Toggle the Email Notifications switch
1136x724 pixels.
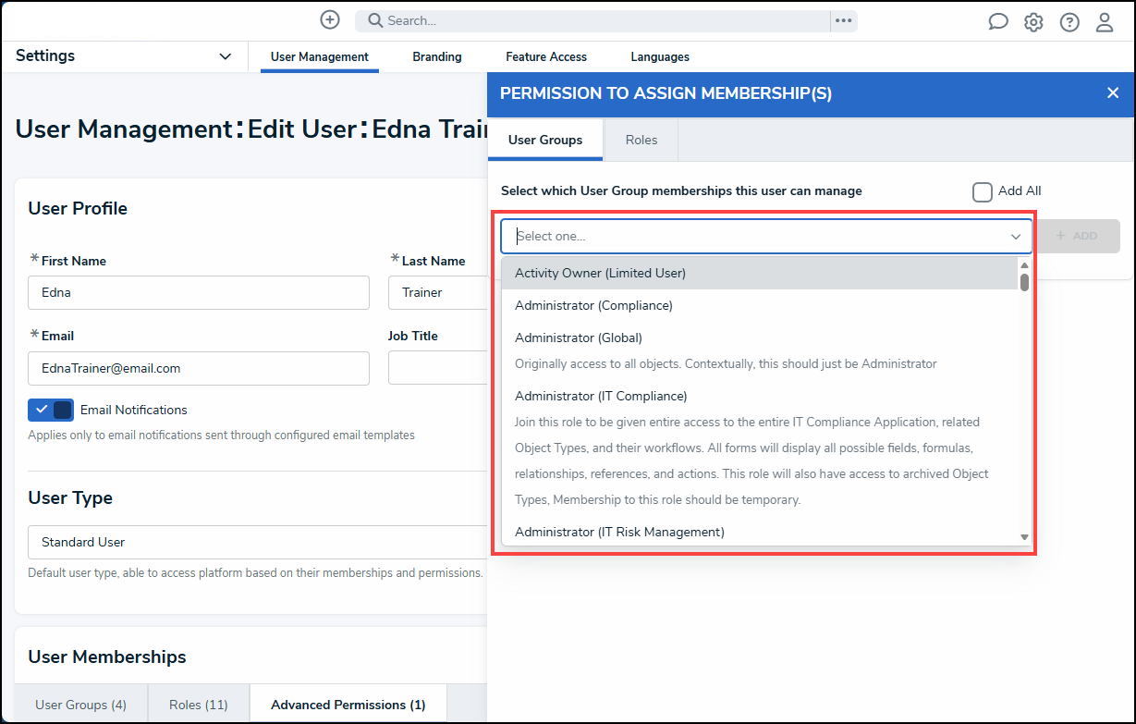51,410
